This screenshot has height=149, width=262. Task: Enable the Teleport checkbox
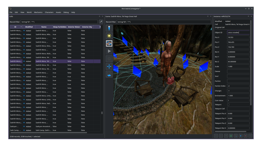pyautogui.click(x=228, y=104)
